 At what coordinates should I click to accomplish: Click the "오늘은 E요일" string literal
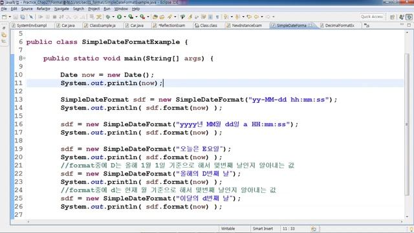[199, 149]
